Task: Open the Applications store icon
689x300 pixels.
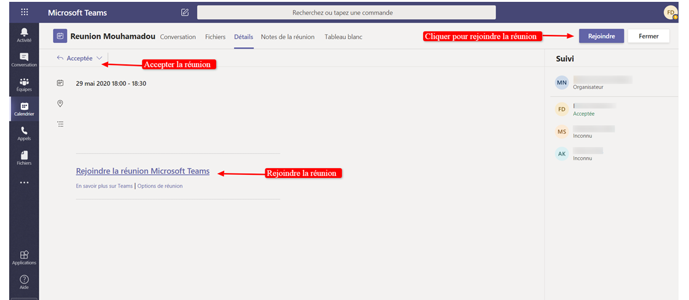Action: pyautogui.click(x=25, y=258)
